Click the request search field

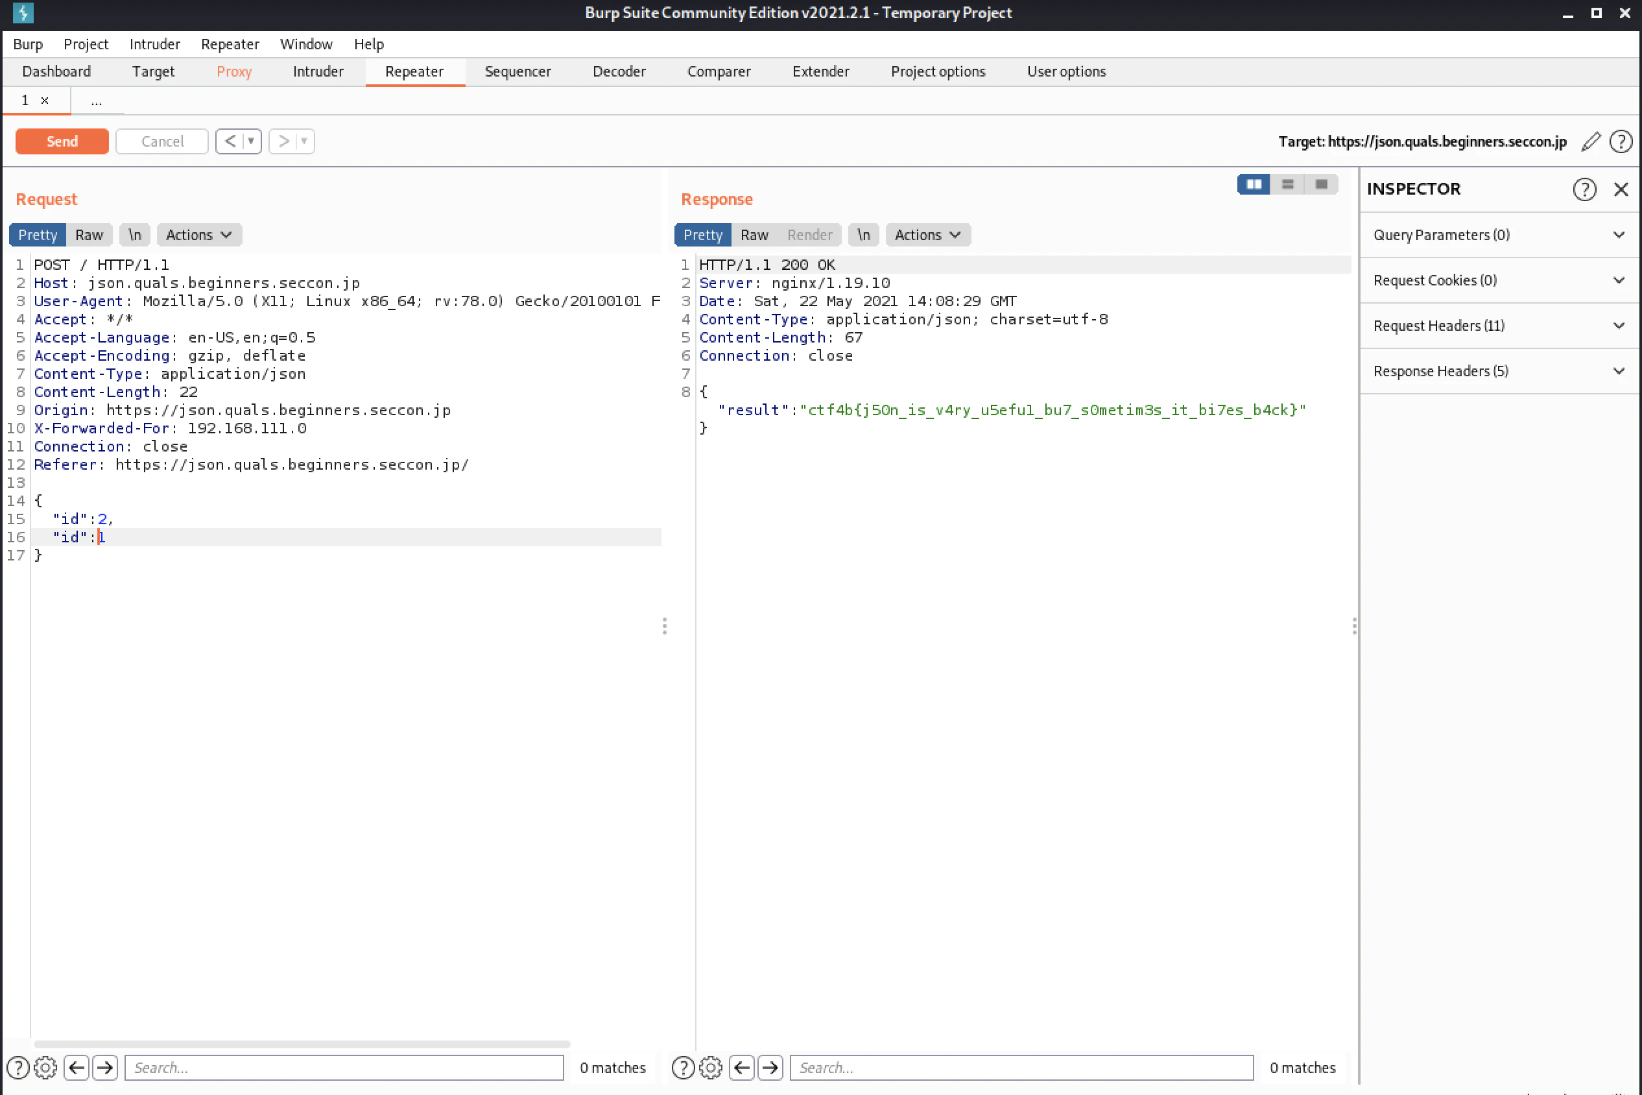point(344,1068)
